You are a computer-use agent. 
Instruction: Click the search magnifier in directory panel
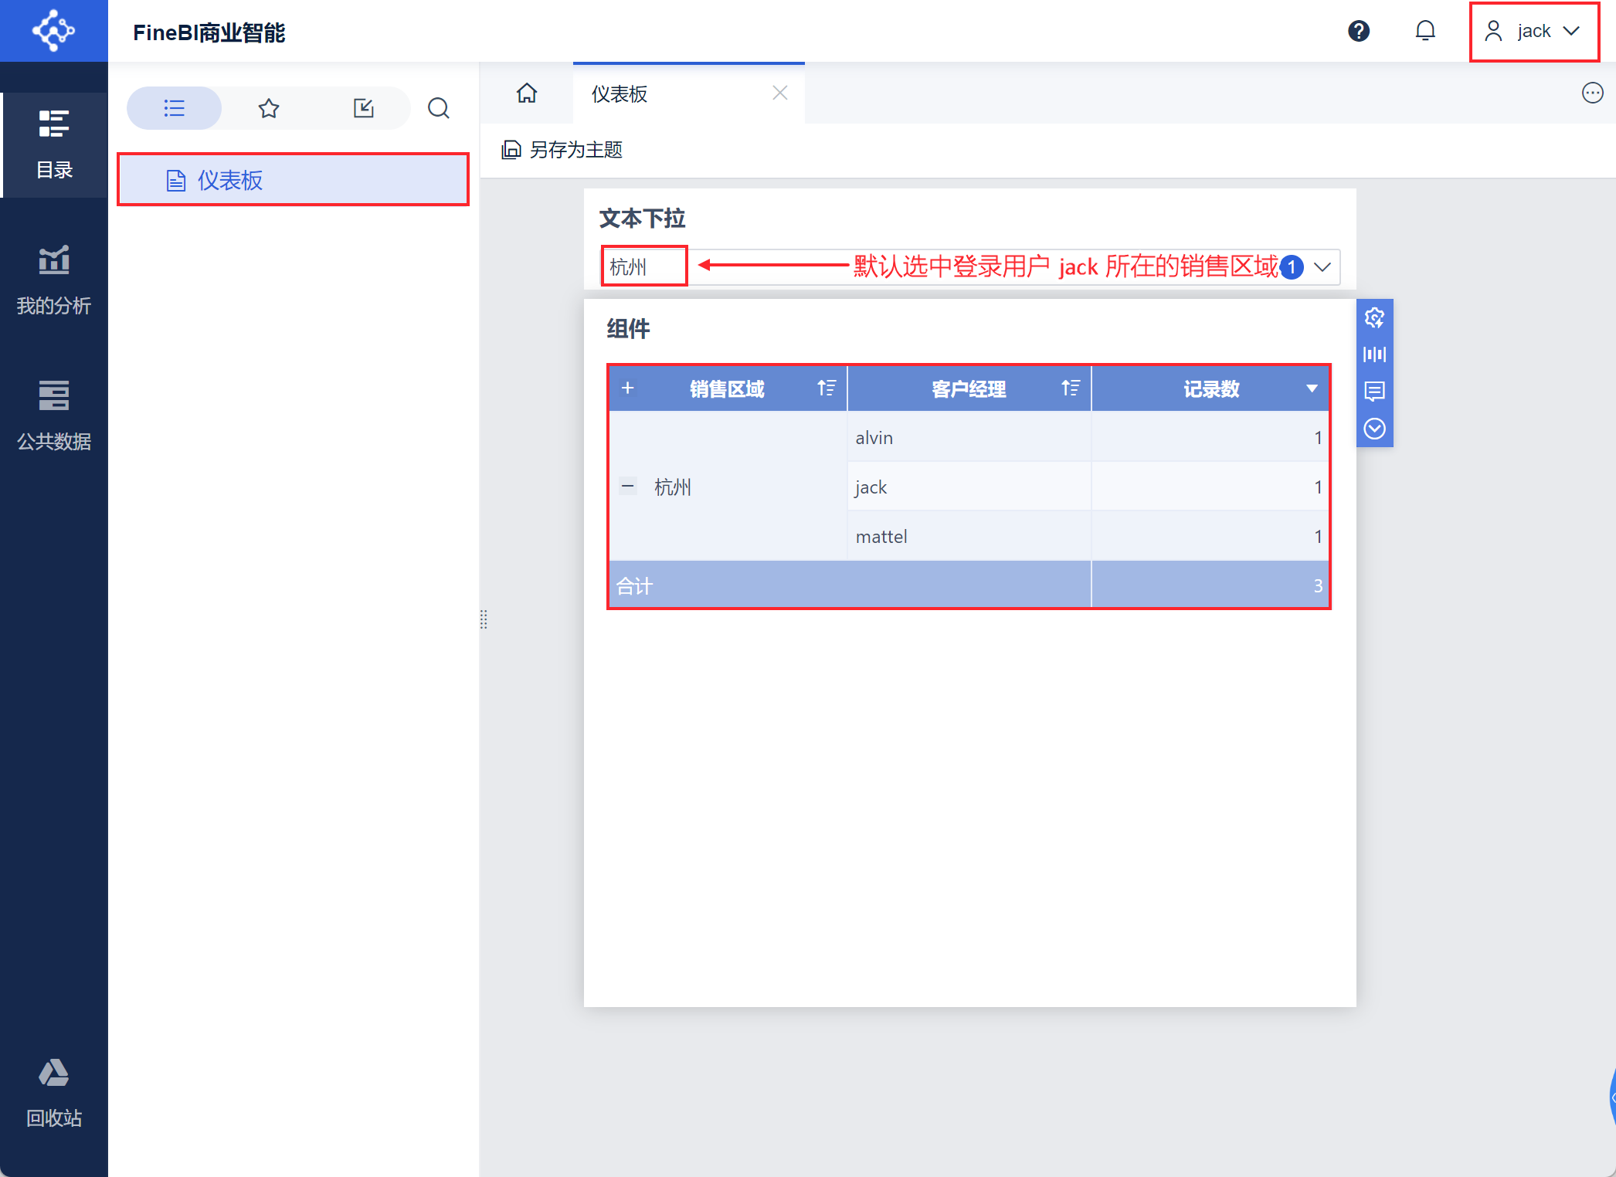coord(439,108)
